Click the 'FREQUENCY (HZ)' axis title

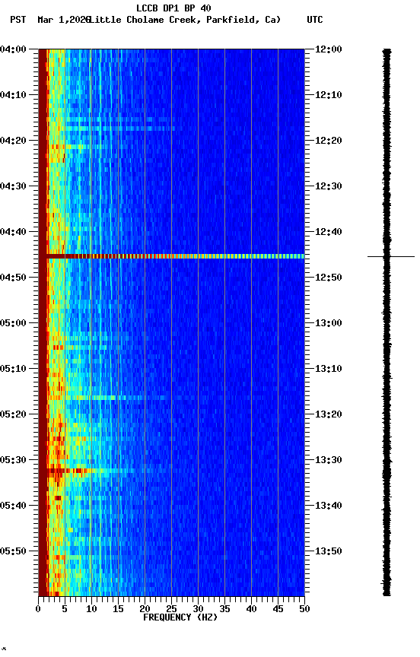pos(180,617)
